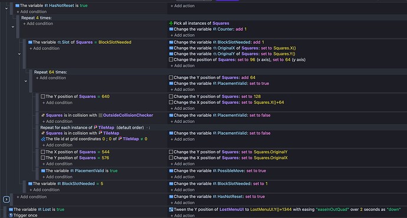This screenshot has height=218, width=407.
Task: Select the BlockSlotNeeded: add 1 action
Action: (216, 42)
